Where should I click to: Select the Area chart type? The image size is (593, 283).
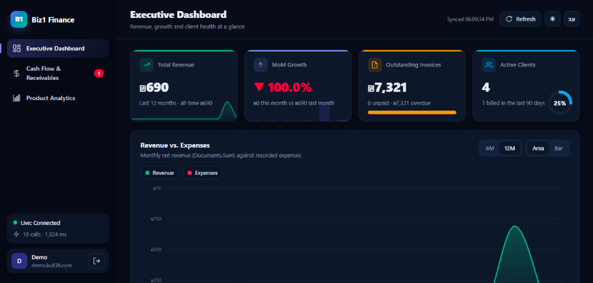(x=538, y=148)
